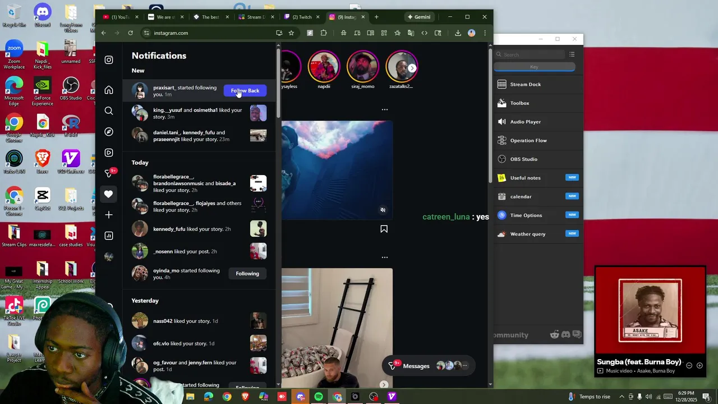The image size is (718, 404).
Task: Select the Key tab bar
Action: tap(534, 67)
